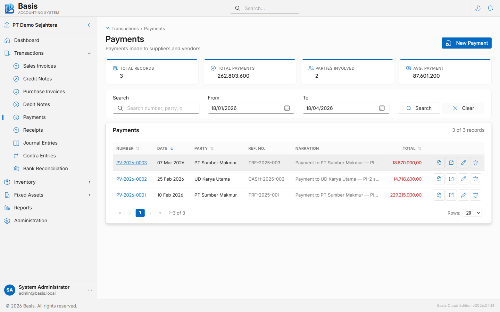The width and height of the screenshot is (500, 312).
Task: Toggle dark mode with the moon icon
Action: point(478,8)
